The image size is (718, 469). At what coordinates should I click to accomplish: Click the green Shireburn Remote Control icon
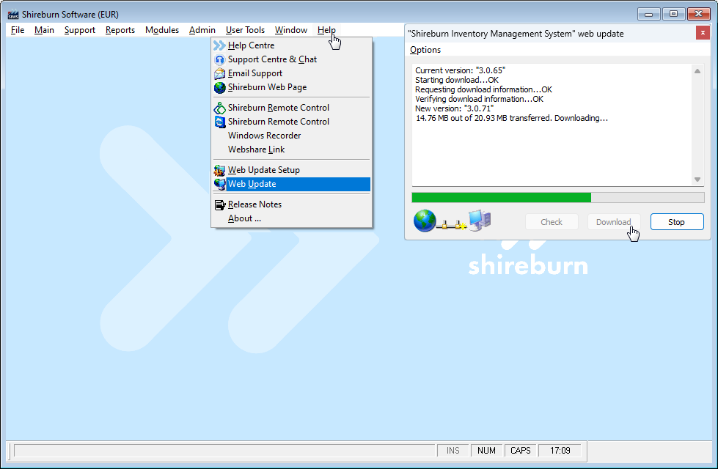[220, 108]
